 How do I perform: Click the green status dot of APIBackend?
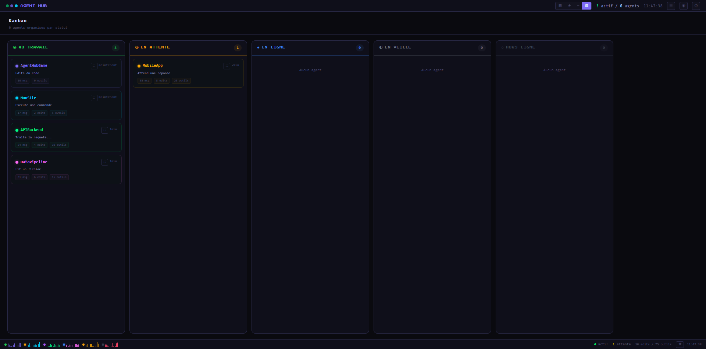pyautogui.click(x=17, y=130)
